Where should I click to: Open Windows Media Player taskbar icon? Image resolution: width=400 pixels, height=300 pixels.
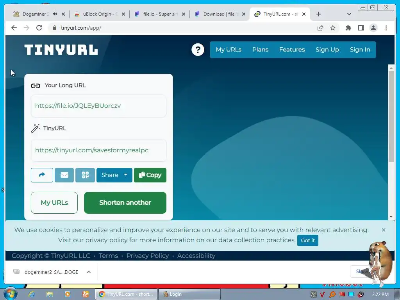pyautogui.click(x=67, y=294)
